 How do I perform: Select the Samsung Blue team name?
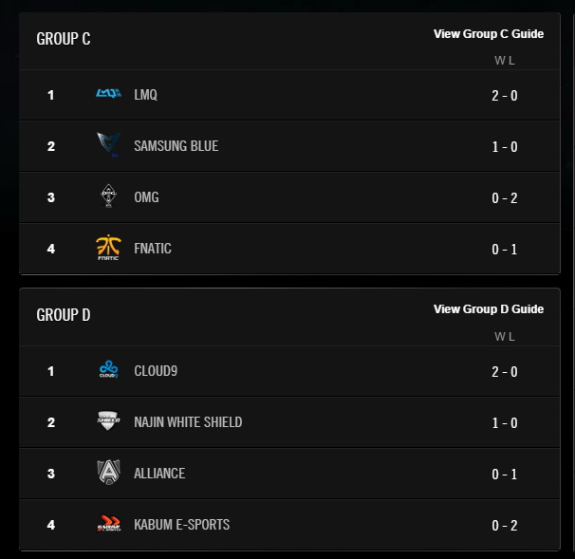pyautogui.click(x=176, y=146)
